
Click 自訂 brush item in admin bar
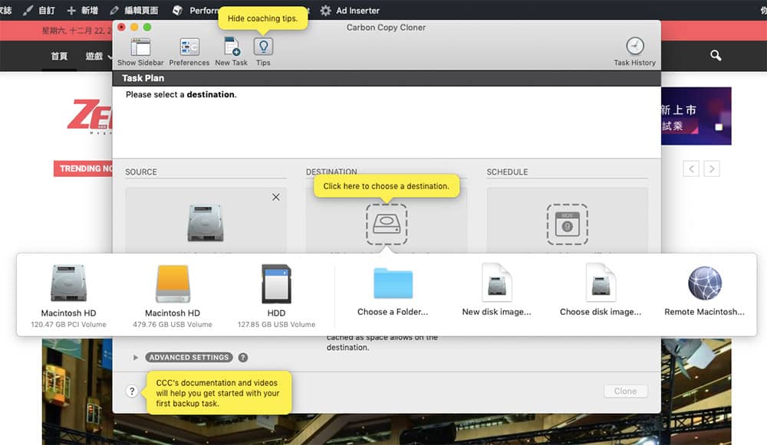[39, 10]
